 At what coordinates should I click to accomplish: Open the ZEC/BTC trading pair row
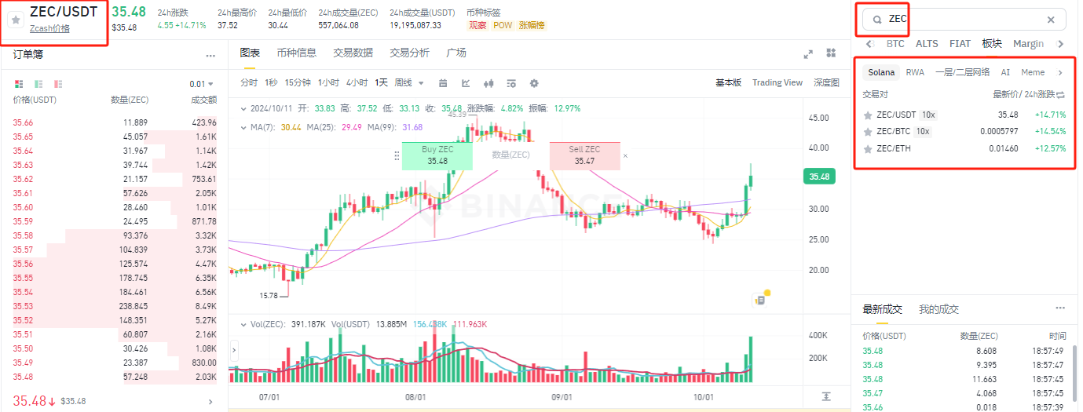point(964,131)
